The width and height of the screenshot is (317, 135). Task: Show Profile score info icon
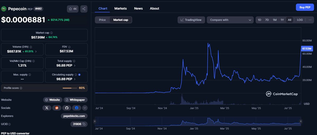21,88
